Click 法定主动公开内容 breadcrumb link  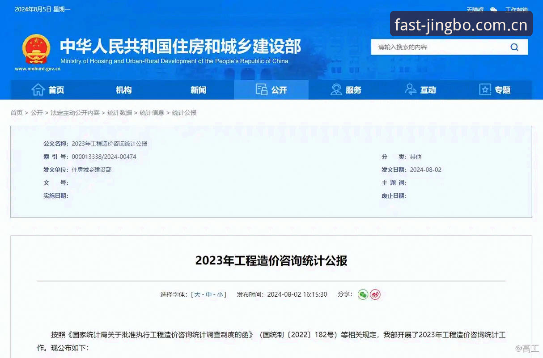point(75,113)
